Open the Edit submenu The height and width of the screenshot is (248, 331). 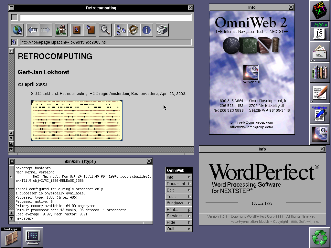pos(178,190)
